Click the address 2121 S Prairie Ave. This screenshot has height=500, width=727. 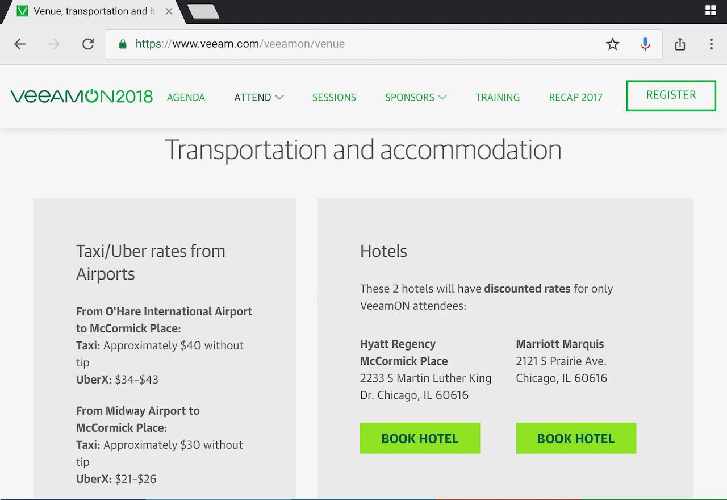(561, 361)
